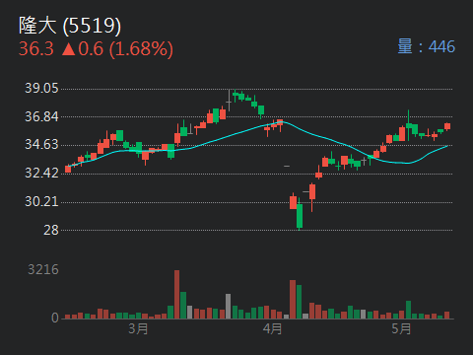Screen dimensions: 473x355
Task: Click the stock title 隆大 (5519)
Action: click(70, 26)
